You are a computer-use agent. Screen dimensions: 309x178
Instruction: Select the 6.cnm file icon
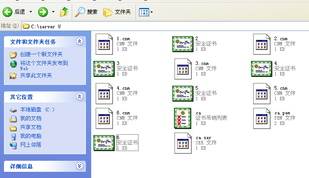point(104,118)
